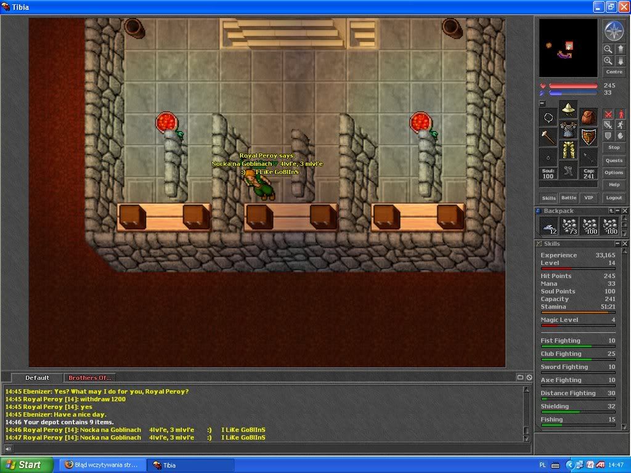Zoom in the minimap

tap(608, 61)
